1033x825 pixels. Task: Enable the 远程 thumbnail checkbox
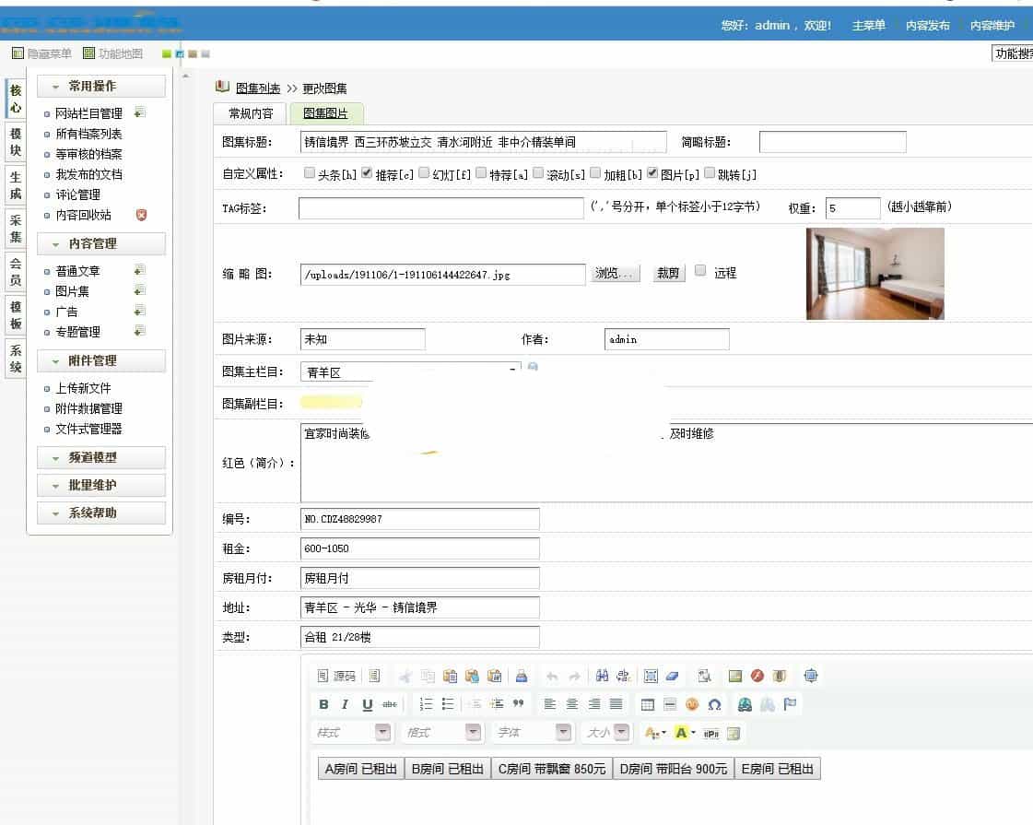(700, 270)
